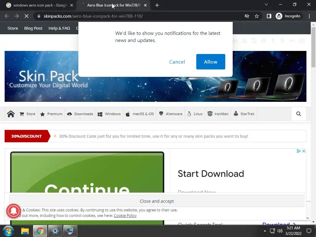This screenshot has height=237, width=316.
Task: Click the Skin Pack banner image
Action: 156,77
